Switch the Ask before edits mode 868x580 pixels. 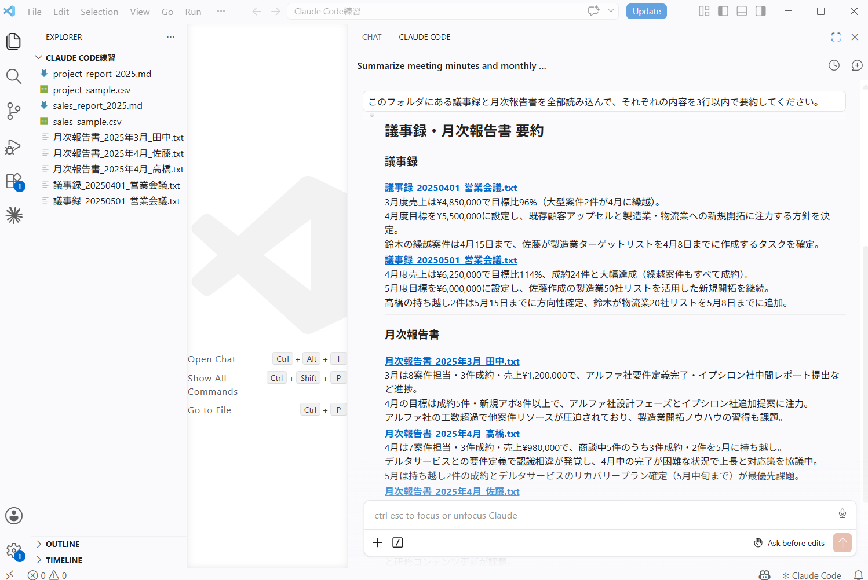789,543
